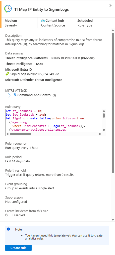The width and height of the screenshot is (115, 255).
Task: Click the Content hub shopping bag icon
Action: tap(43, 20)
